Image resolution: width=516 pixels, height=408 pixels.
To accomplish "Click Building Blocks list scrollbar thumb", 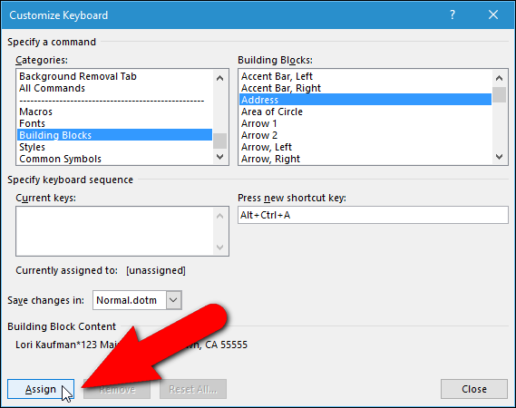I will tap(499, 95).
